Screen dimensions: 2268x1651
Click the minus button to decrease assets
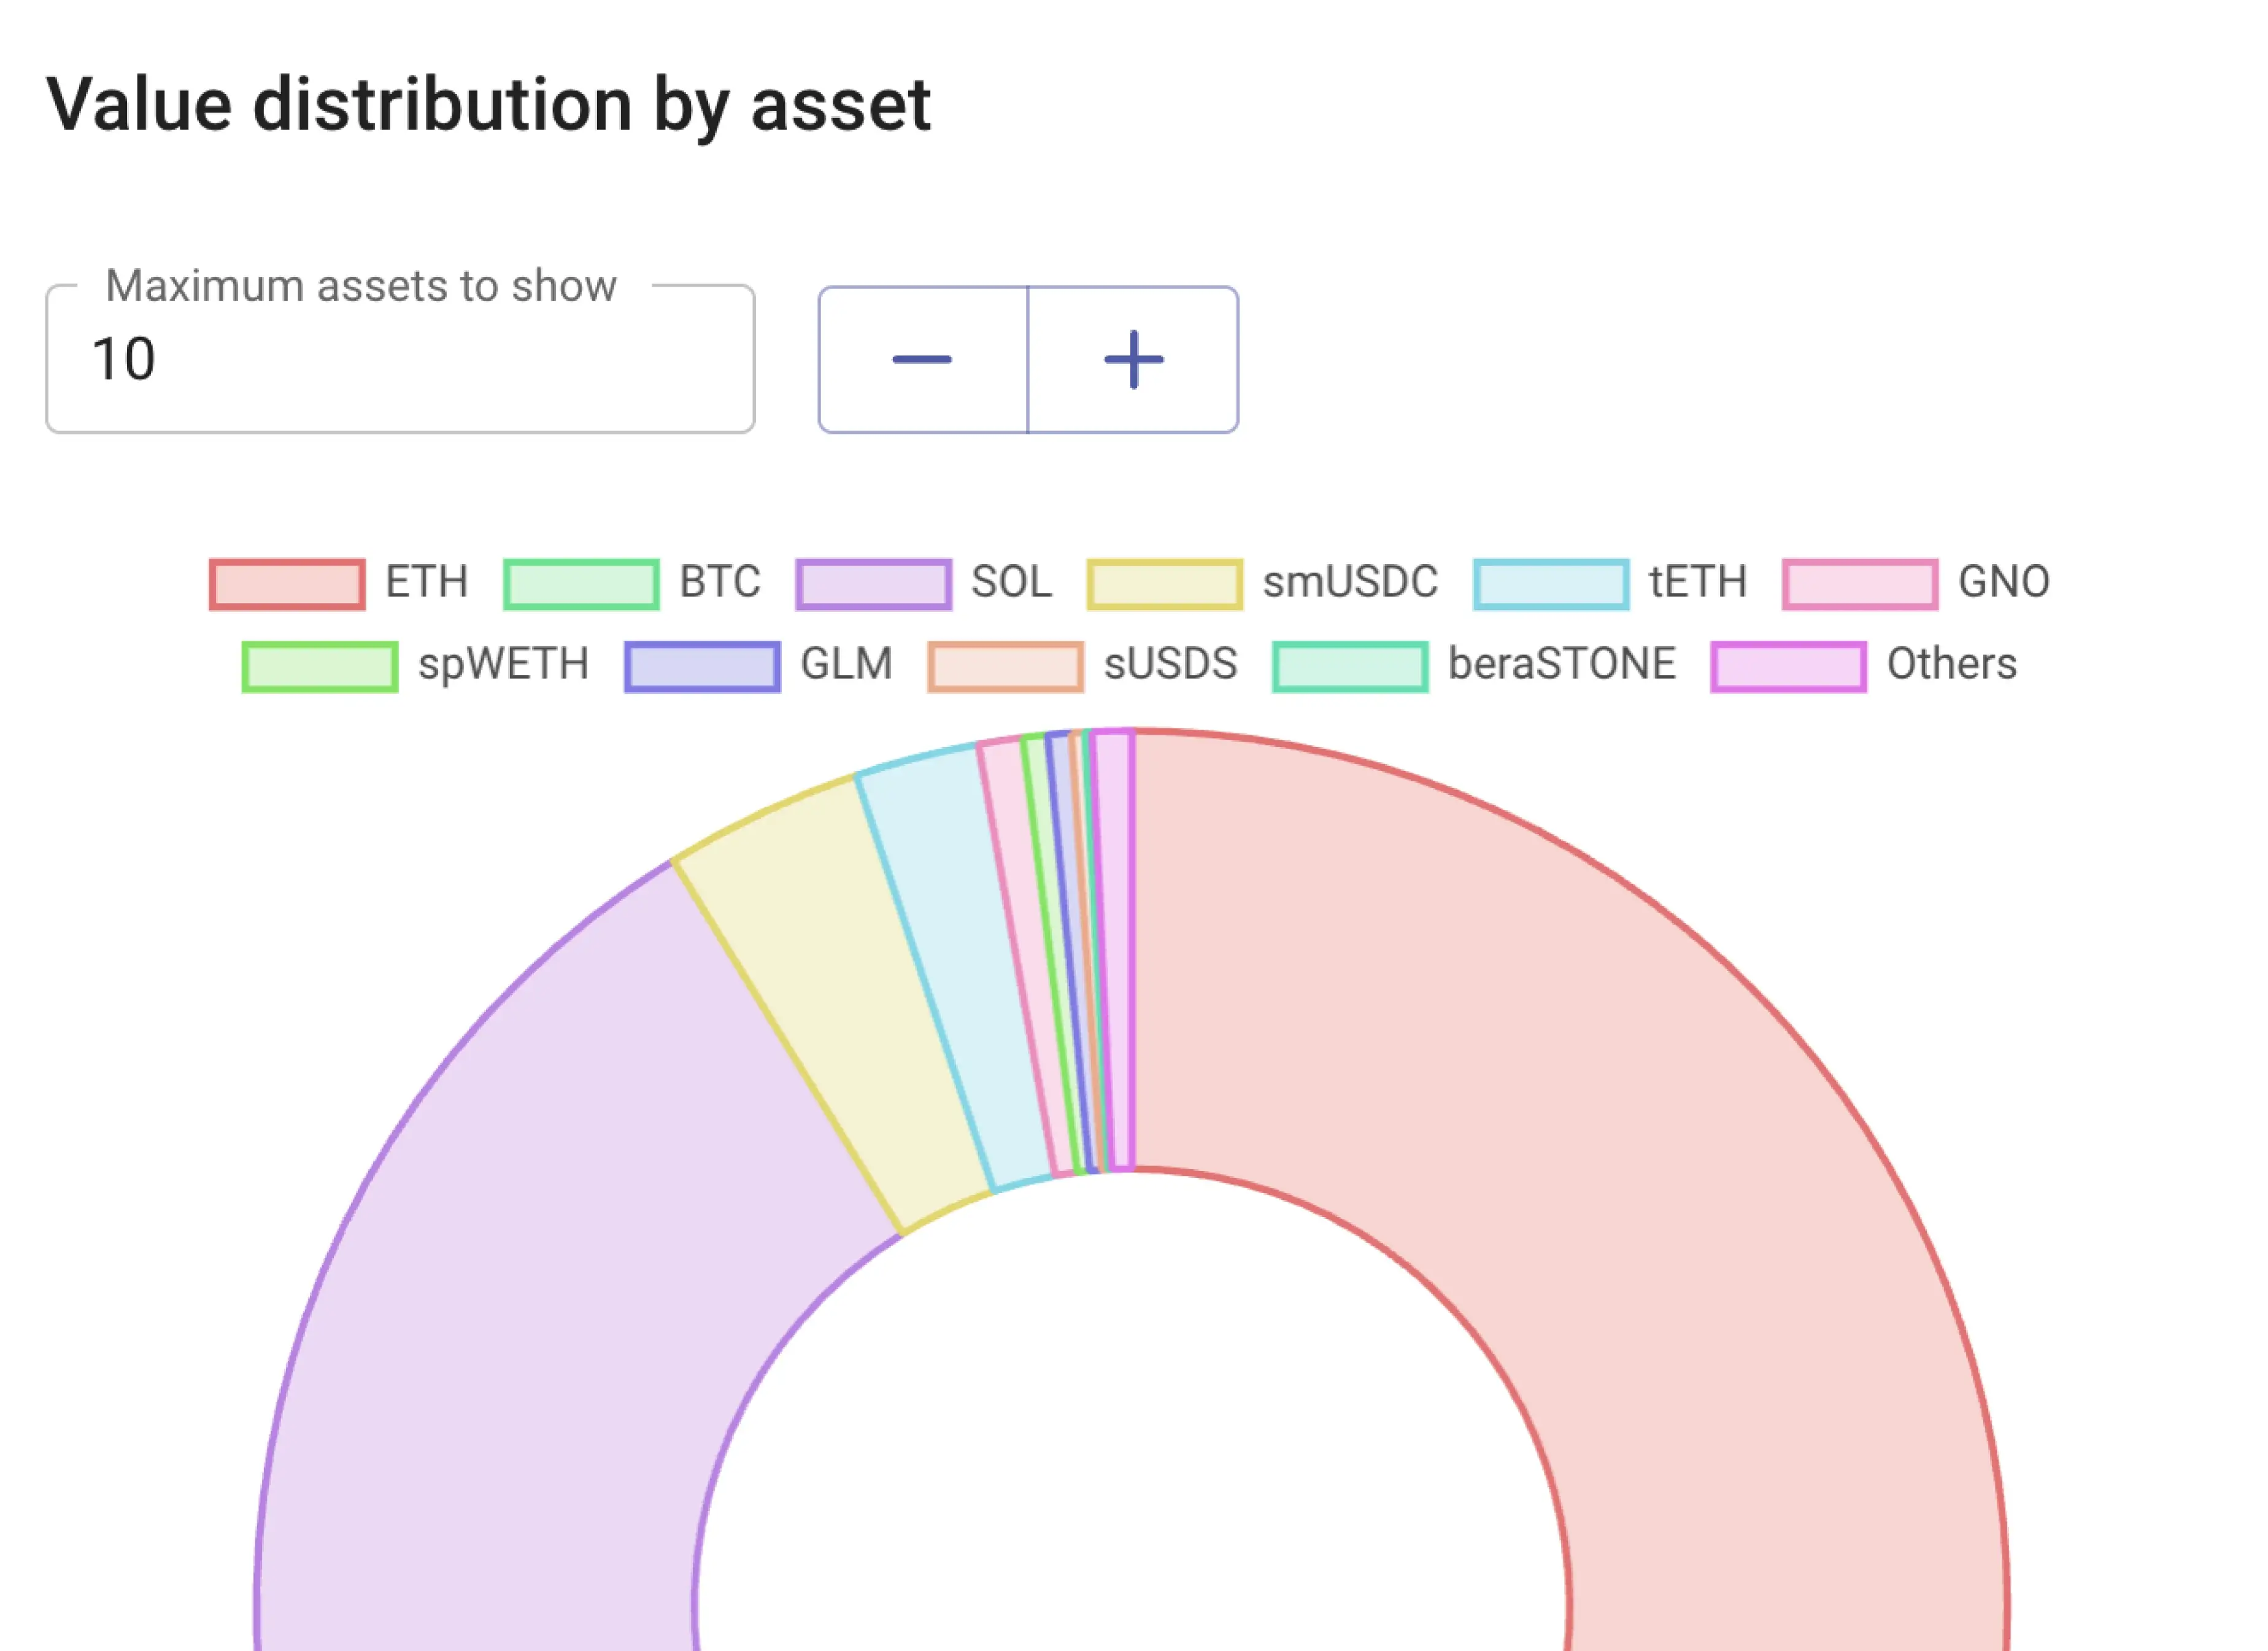click(923, 360)
